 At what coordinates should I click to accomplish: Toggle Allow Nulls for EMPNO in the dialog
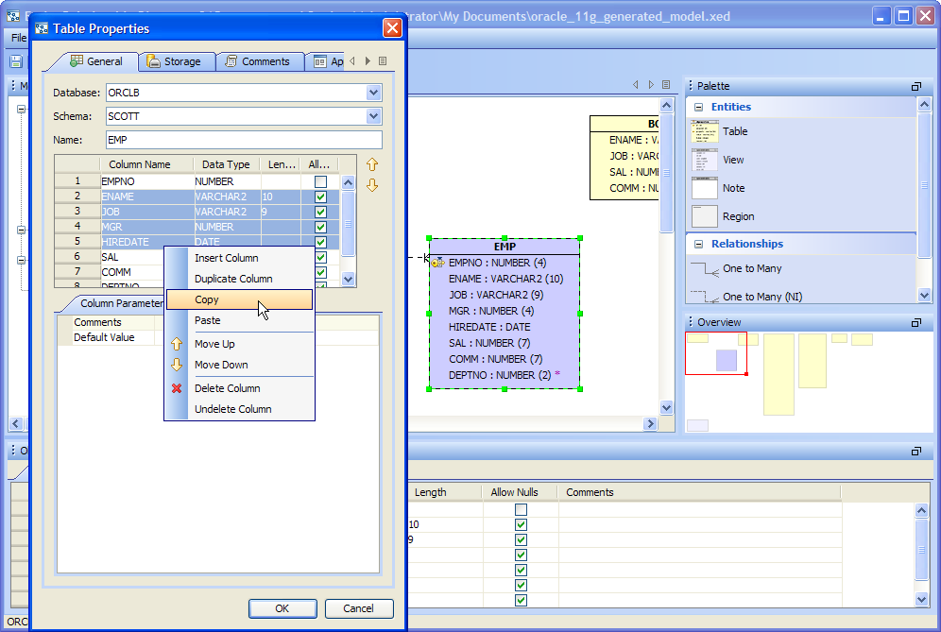click(320, 181)
